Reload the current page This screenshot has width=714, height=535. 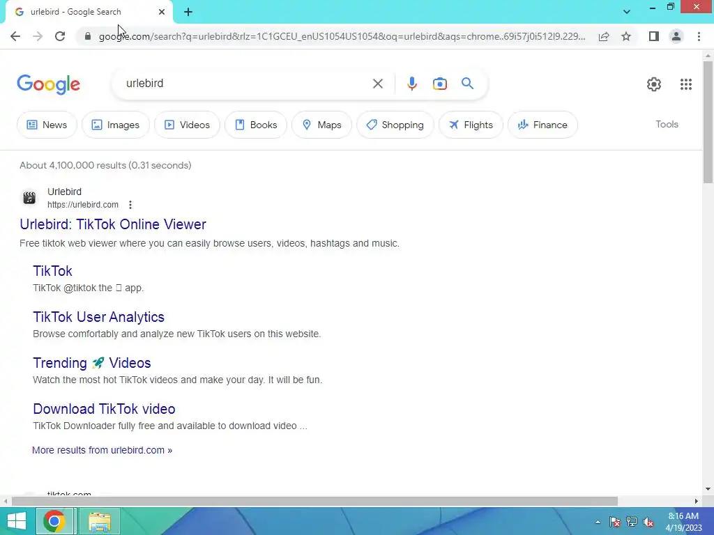click(x=60, y=36)
